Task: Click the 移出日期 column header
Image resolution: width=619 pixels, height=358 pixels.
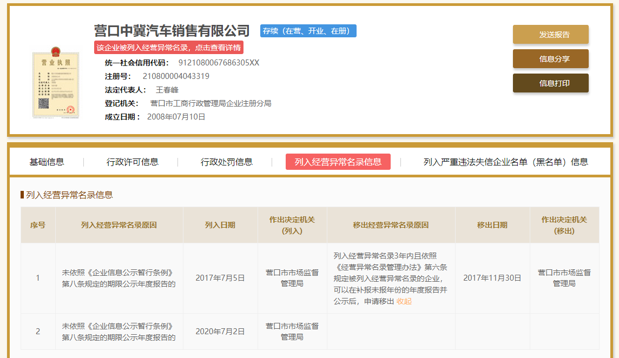Action: tap(492, 225)
